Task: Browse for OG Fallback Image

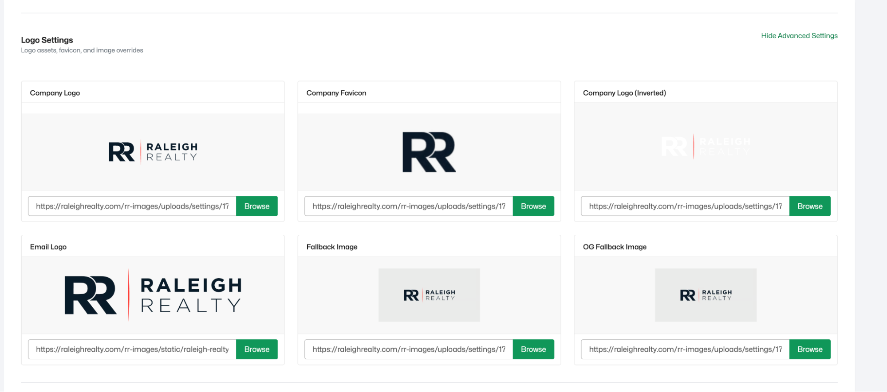Action: coord(810,349)
